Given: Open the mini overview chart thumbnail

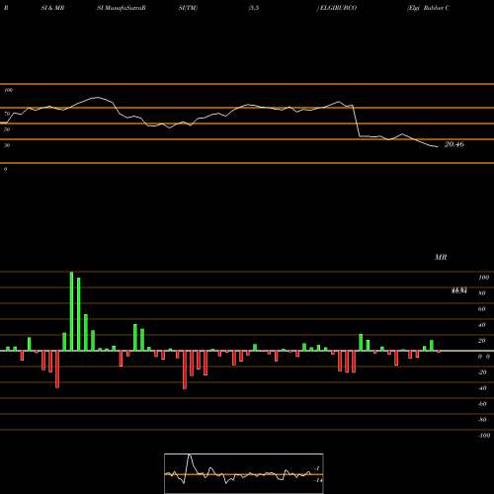Looking at the screenshot, I should click(x=244, y=473).
